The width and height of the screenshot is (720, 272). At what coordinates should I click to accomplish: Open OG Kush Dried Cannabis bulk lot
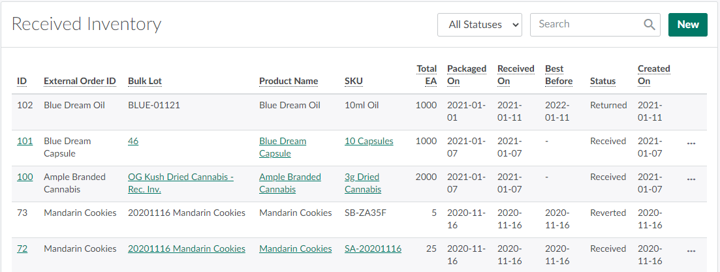pyautogui.click(x=180, y=177)
